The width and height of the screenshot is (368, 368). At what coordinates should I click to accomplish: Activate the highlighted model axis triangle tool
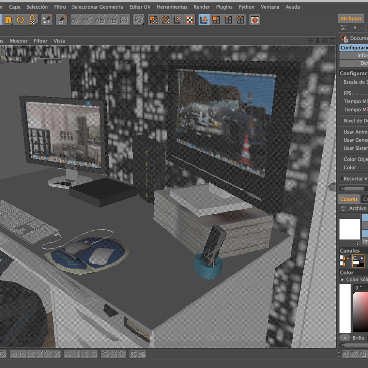click(x=204, y=20)
